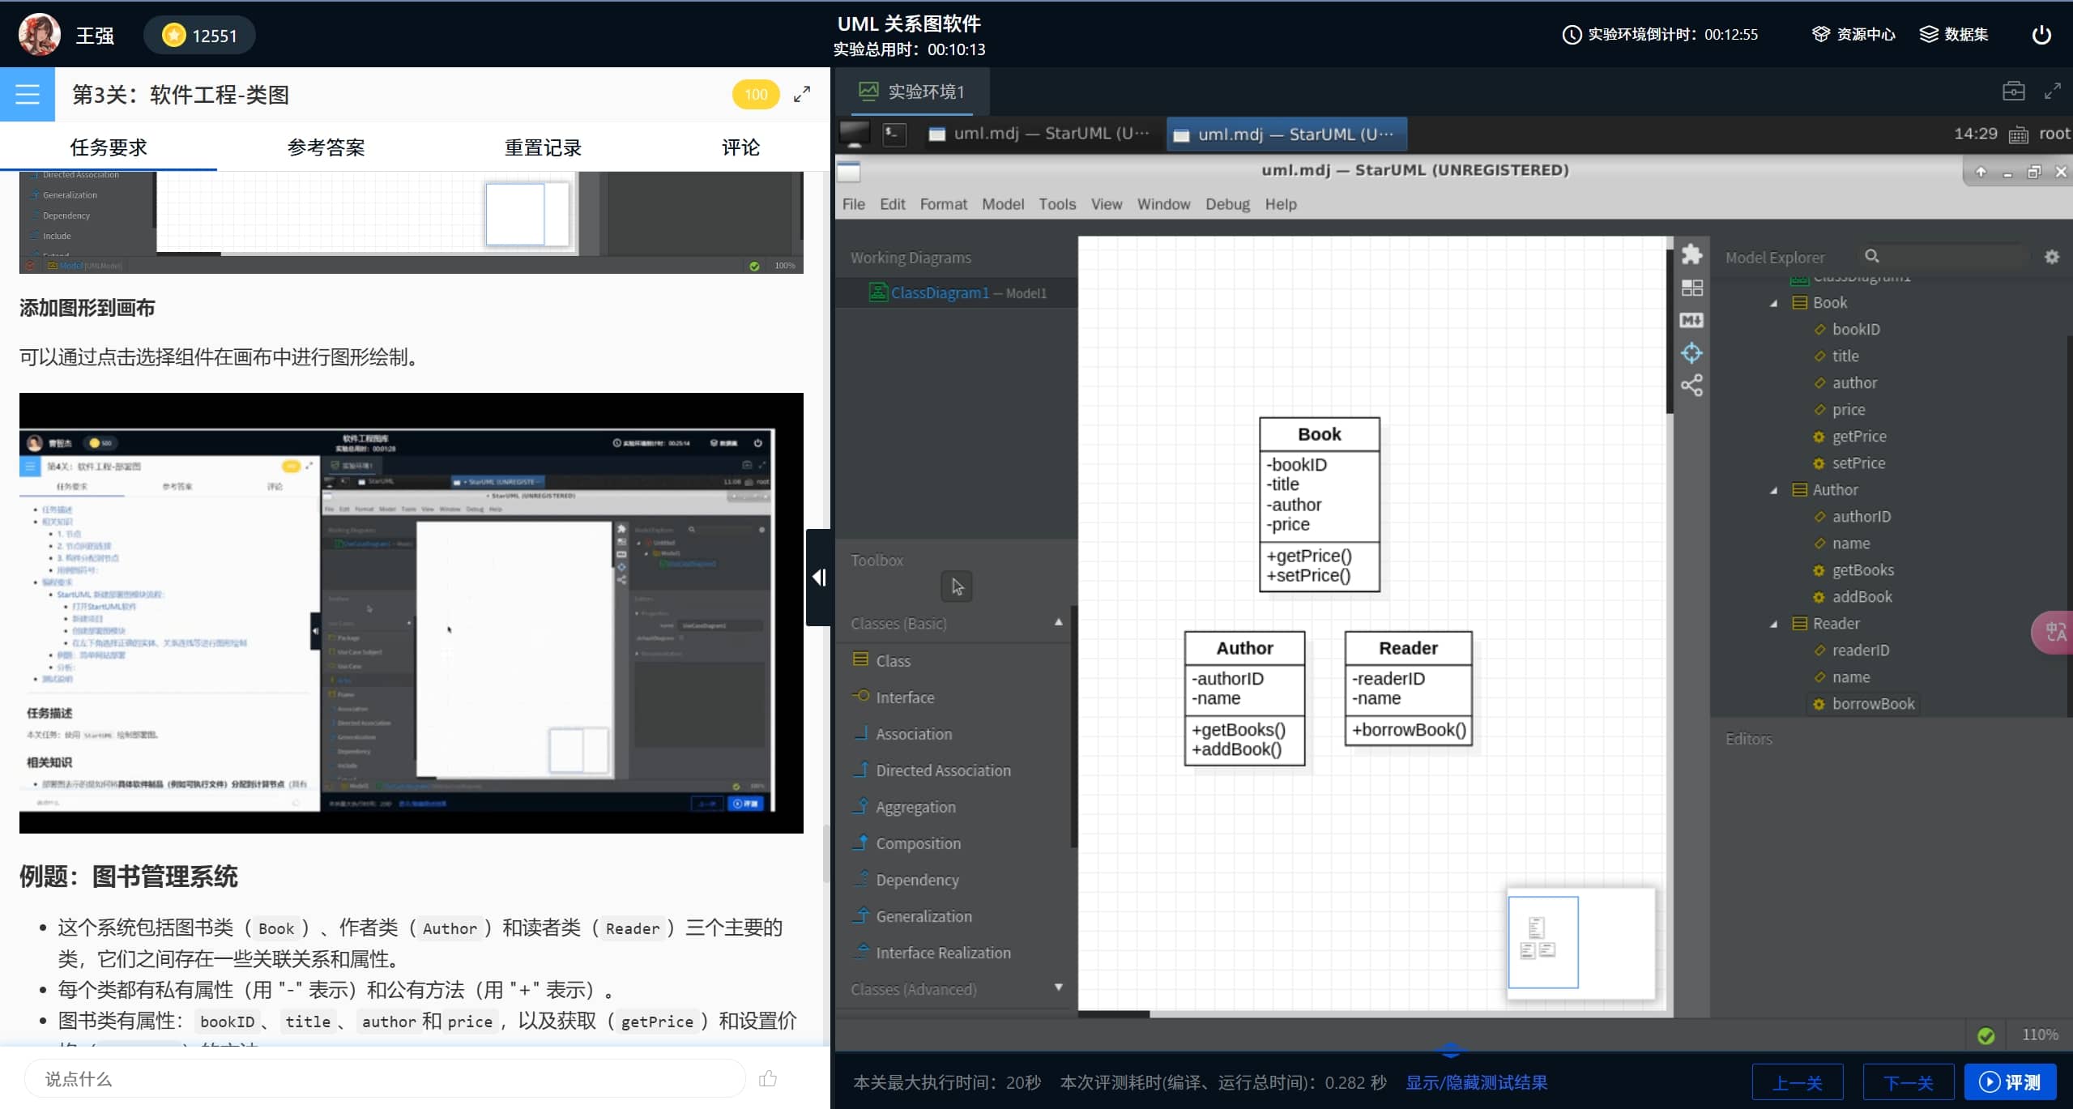The height and width of the screenshot is (1109, 2073).
Task: Switch to the first uml.mdj StarUML taskbar window
Action: tap(1039, 134)
